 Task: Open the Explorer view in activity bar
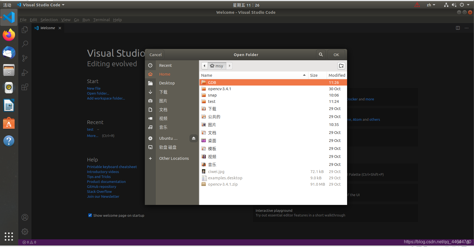pyautogui.click(x=25, y=29)
